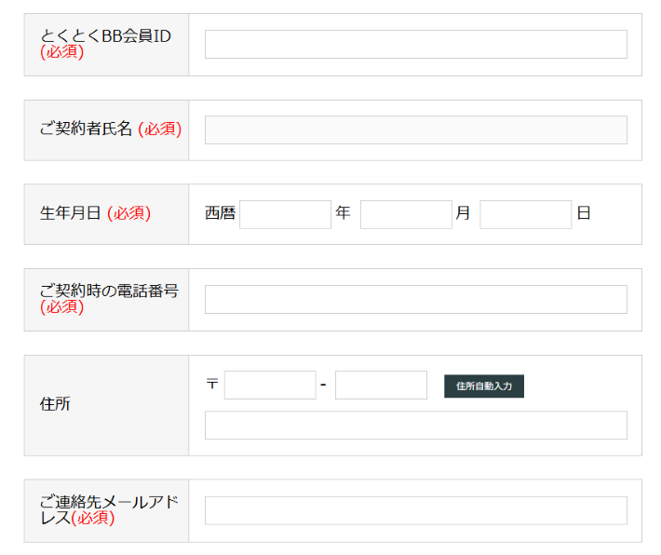Click the first postal code box after 〒
This screenshot has height=555, width=661.
point(270,385)
